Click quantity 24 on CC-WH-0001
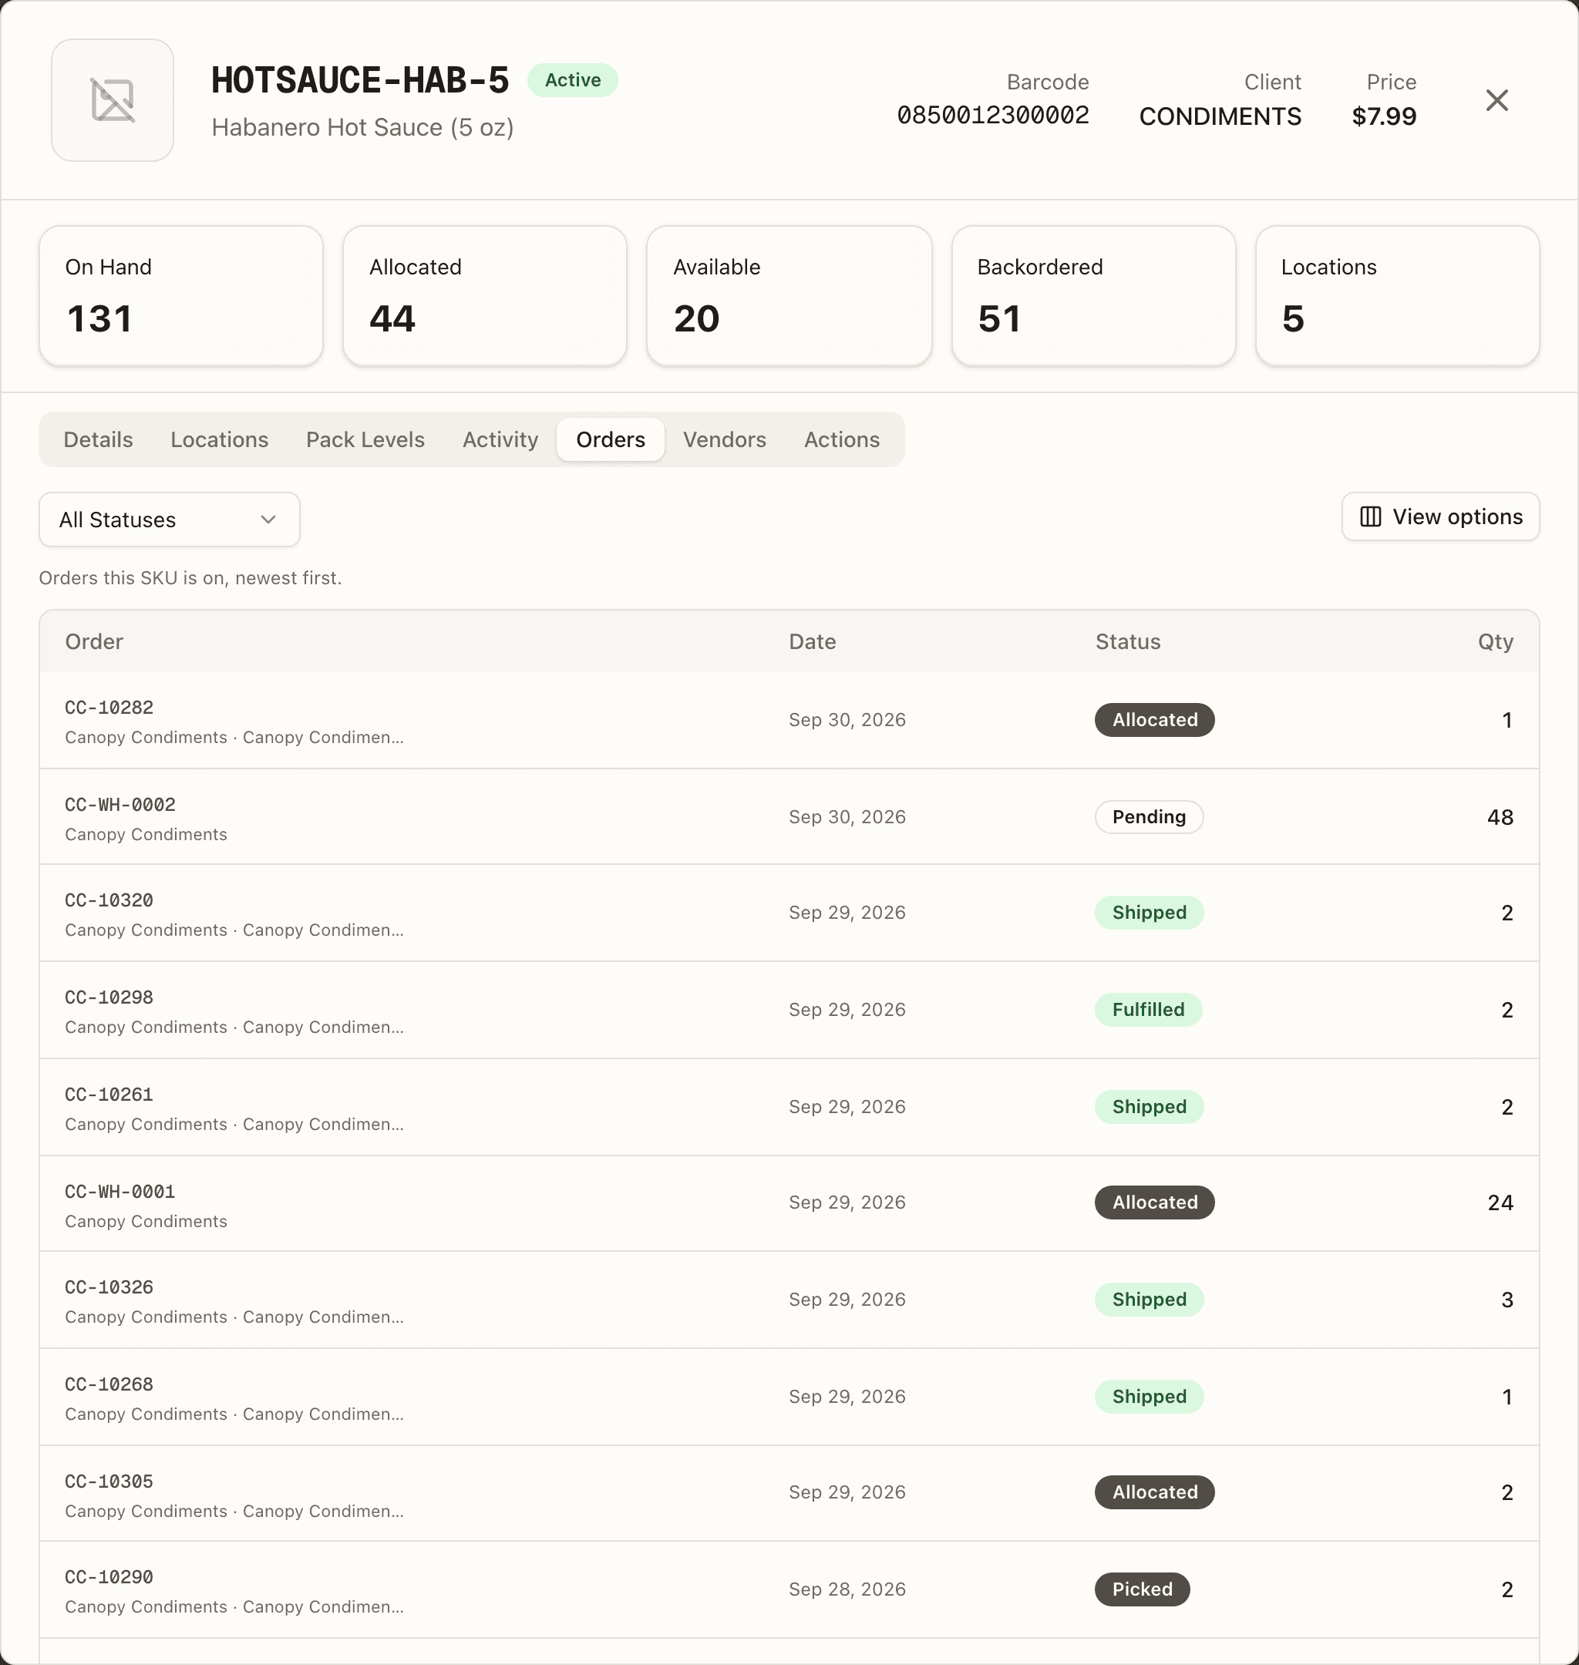Screen dimensions: 1579x1665 (x=1500, y=1203)
